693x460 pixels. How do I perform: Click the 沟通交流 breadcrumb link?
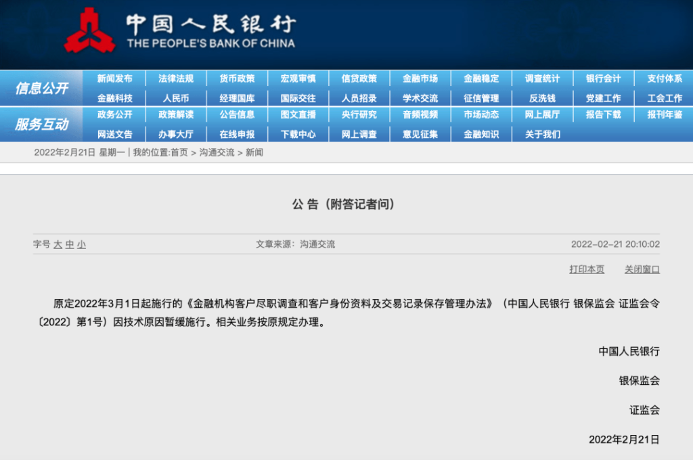pyautogui.click(x=217, y=153)
